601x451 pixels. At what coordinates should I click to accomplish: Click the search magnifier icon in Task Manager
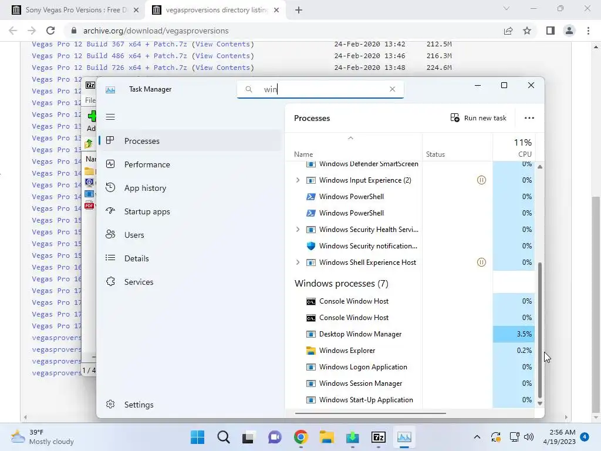coord(249,89)
